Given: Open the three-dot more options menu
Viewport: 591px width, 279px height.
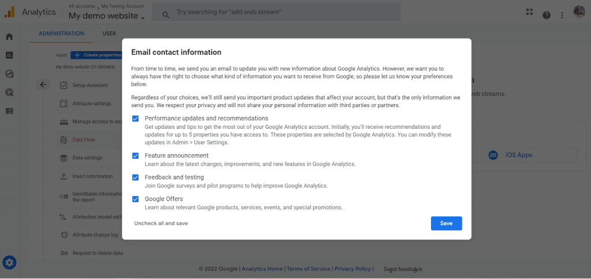Looking at the screenshot, I should [x=562, y=15].
